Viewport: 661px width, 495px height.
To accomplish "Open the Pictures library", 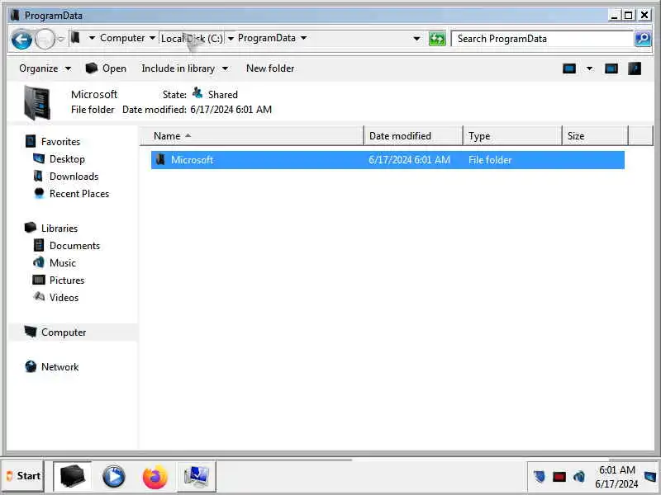I will pyautogui.click(x=67, y=280).
